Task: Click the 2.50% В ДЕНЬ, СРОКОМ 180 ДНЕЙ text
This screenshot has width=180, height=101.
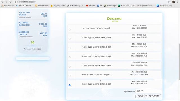Action: [96, 75]
